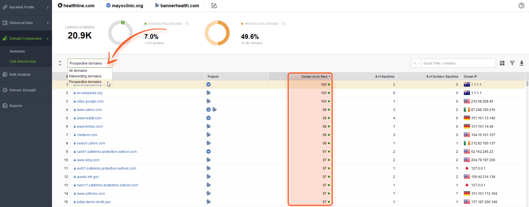The width and height of the screenshot is (529, 207).
Task: Open the www.bing.com link
Action: [88, 160]
